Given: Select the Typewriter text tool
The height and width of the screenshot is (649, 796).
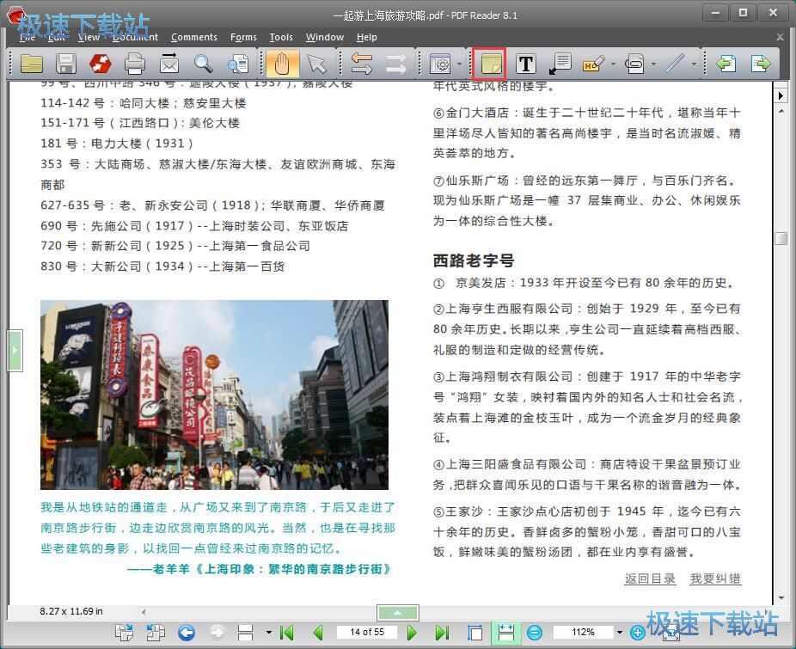Looking at the screenshot, I should (526, 64).
